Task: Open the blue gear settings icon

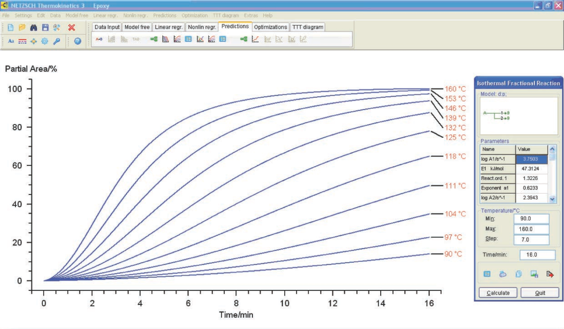Action: coord(45,41)
